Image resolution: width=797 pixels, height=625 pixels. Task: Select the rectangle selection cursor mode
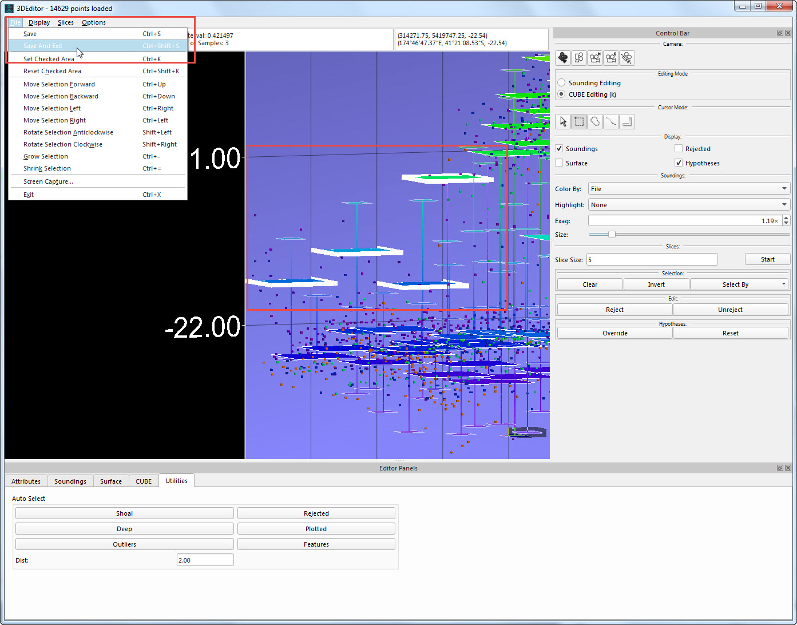[x=579, y=121]
